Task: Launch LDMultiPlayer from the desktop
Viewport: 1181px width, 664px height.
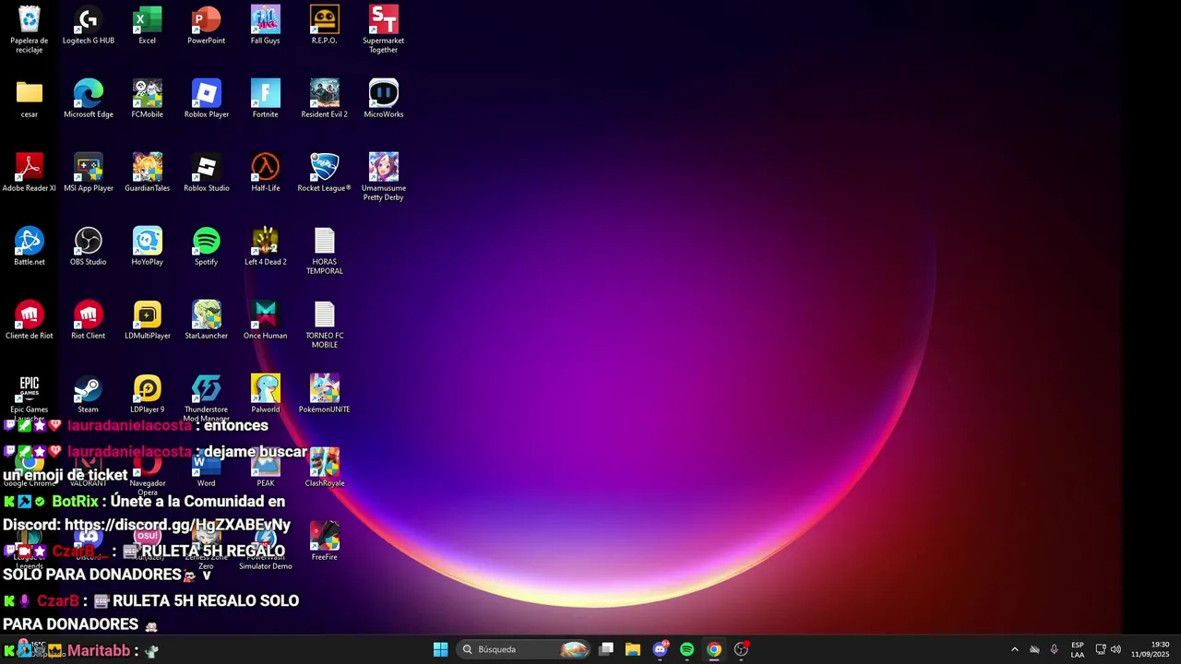Action: [x=148, y=321]
